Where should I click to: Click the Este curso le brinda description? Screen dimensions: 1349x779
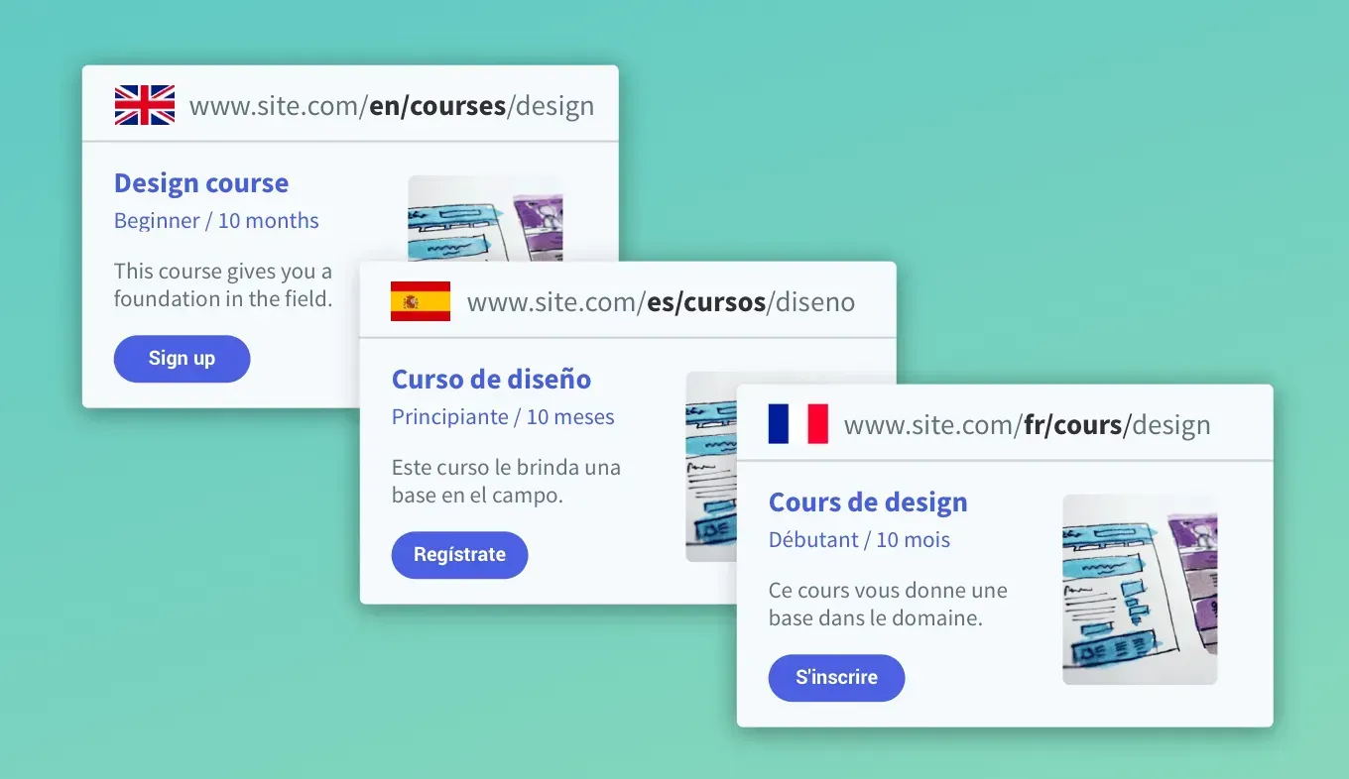pyautogui.click(x=506, y=482)
